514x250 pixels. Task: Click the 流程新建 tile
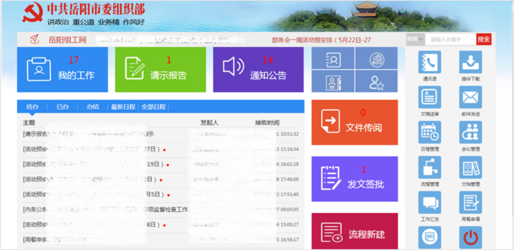pos(355,231)
